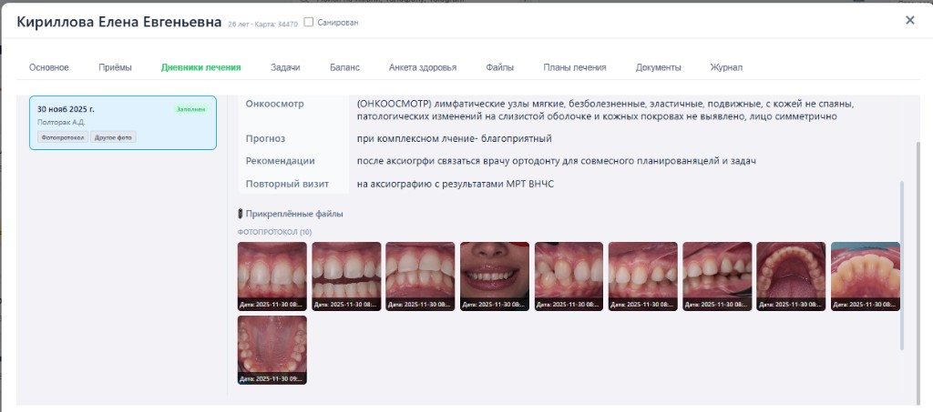Select the Дневники лечения tab

click(200, 67)
